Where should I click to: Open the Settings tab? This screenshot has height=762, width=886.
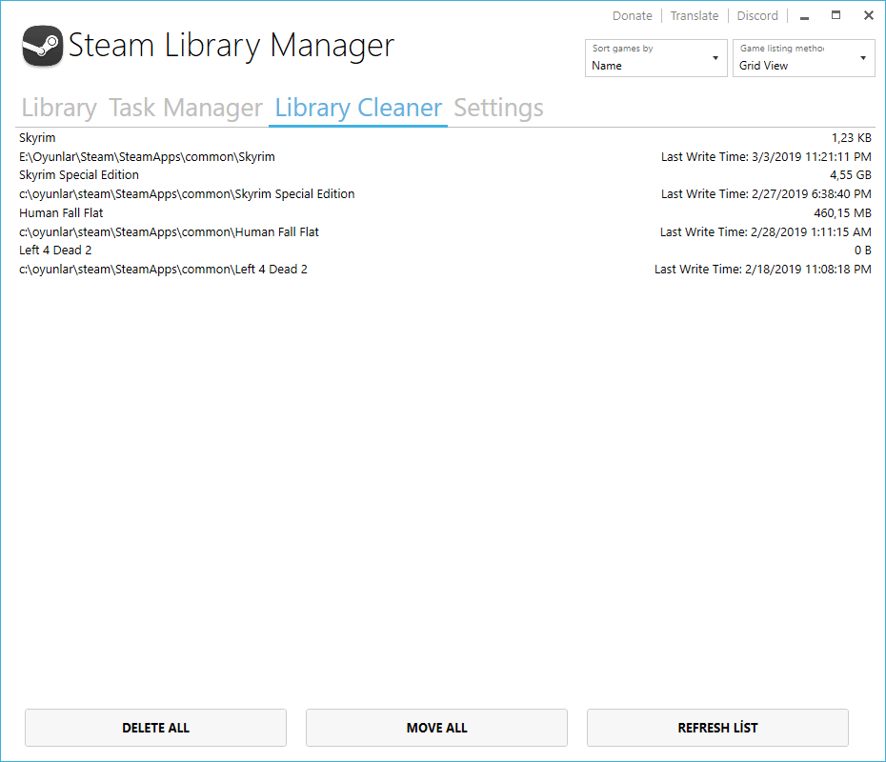click(x=498, y=108)
